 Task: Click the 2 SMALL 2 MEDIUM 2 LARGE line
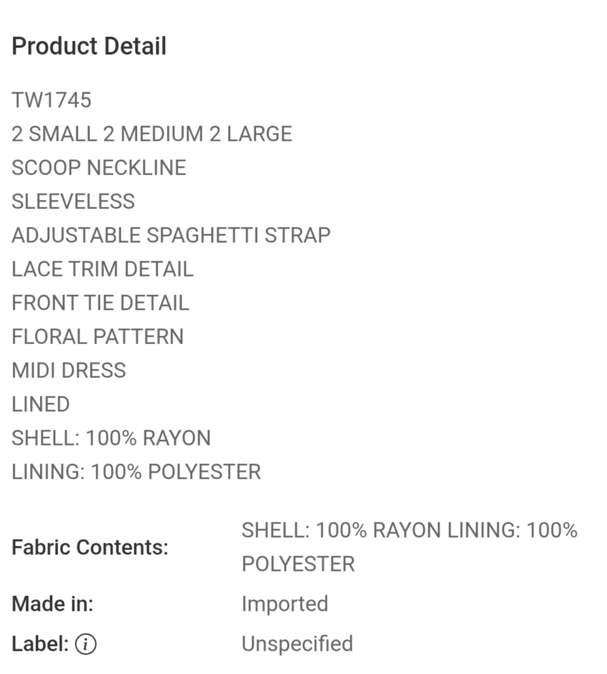point(152,134)
